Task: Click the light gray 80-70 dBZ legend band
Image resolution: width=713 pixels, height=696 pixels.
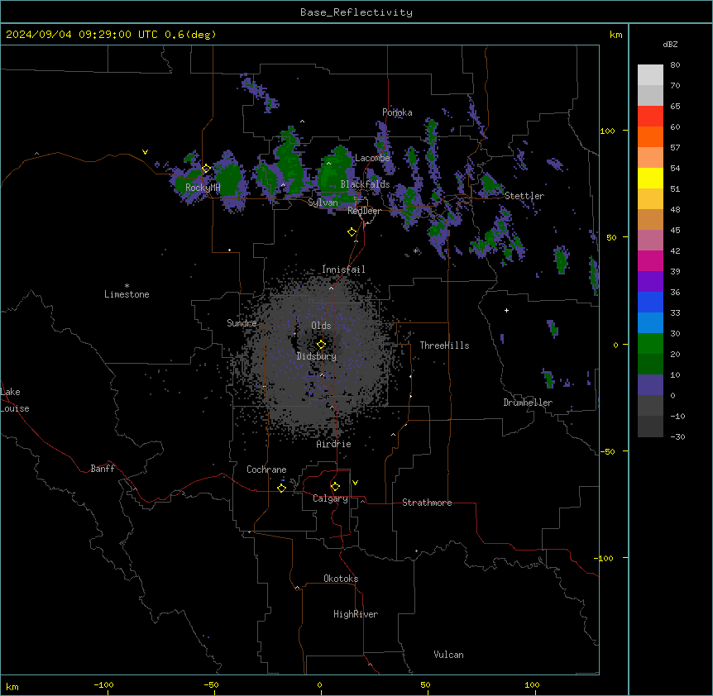Action: point(650,75)
